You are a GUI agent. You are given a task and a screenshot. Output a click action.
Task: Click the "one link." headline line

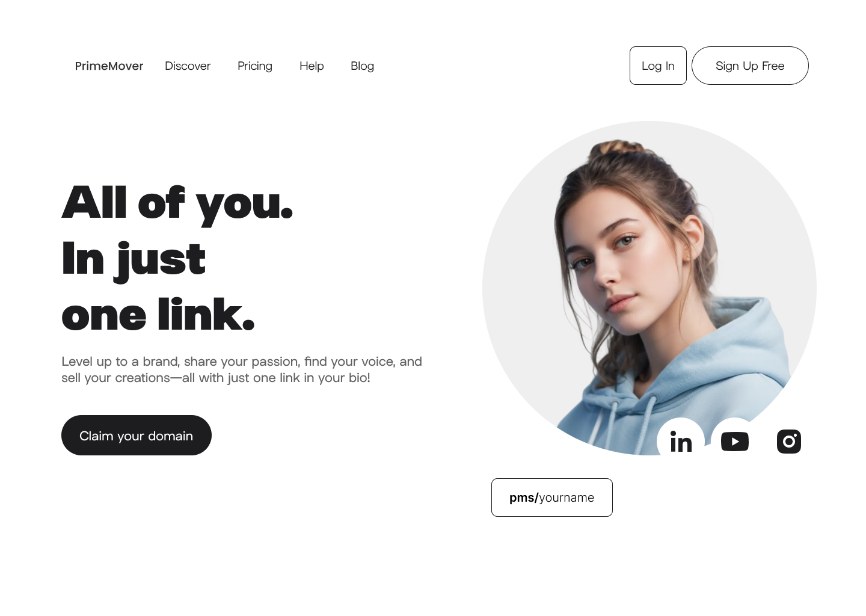(x=158, y=314)
